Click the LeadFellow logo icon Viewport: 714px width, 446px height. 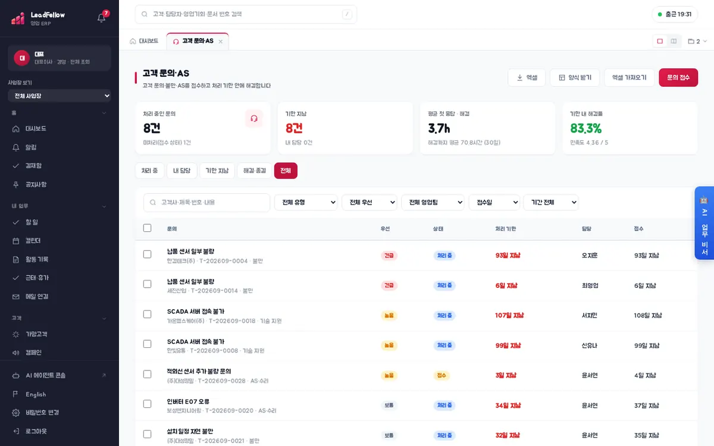click(x=18, y=18)
